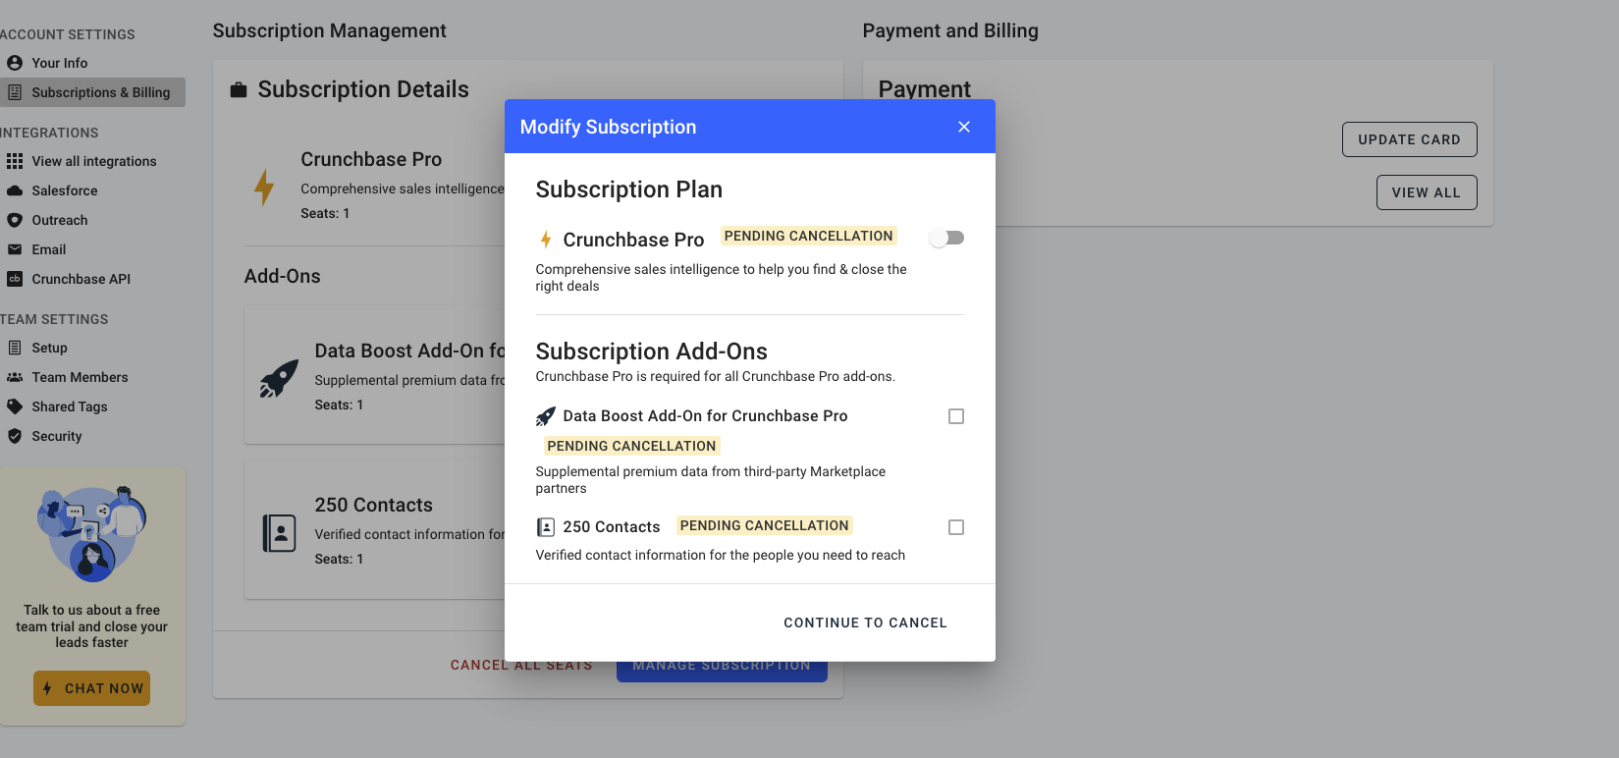The height and width of the screenshot is (758, 1619).
Task: Click the Subscription Management heading
Action: [x=330, y=30]
